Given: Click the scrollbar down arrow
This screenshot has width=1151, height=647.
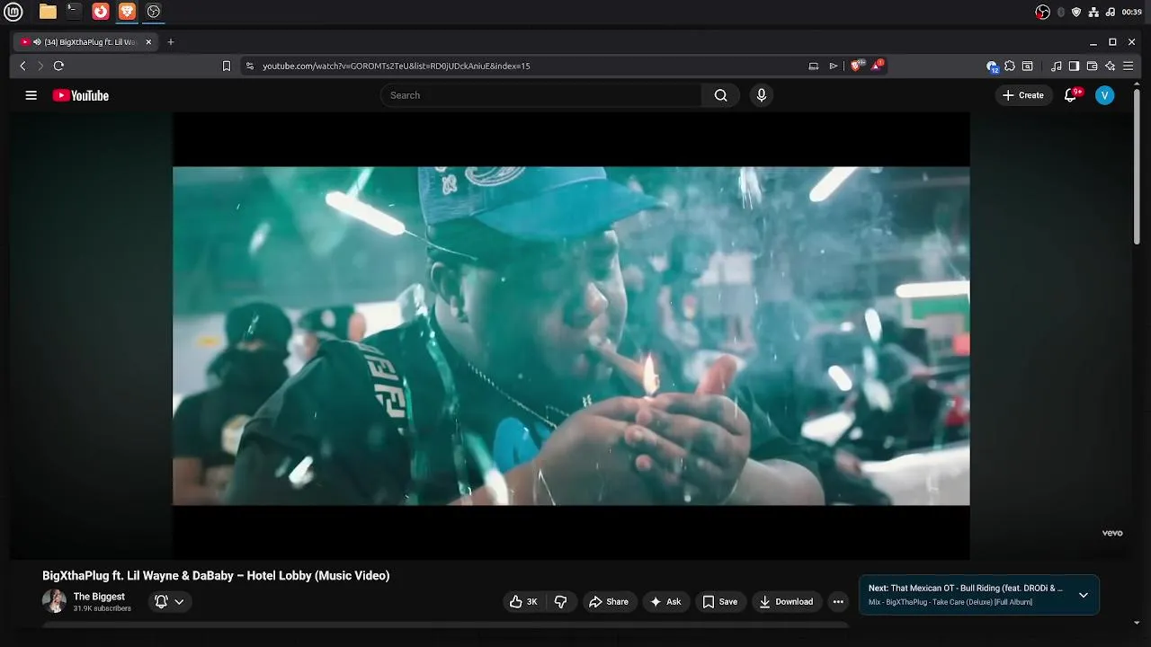Looking at the screenshot, I should 1138,623.
